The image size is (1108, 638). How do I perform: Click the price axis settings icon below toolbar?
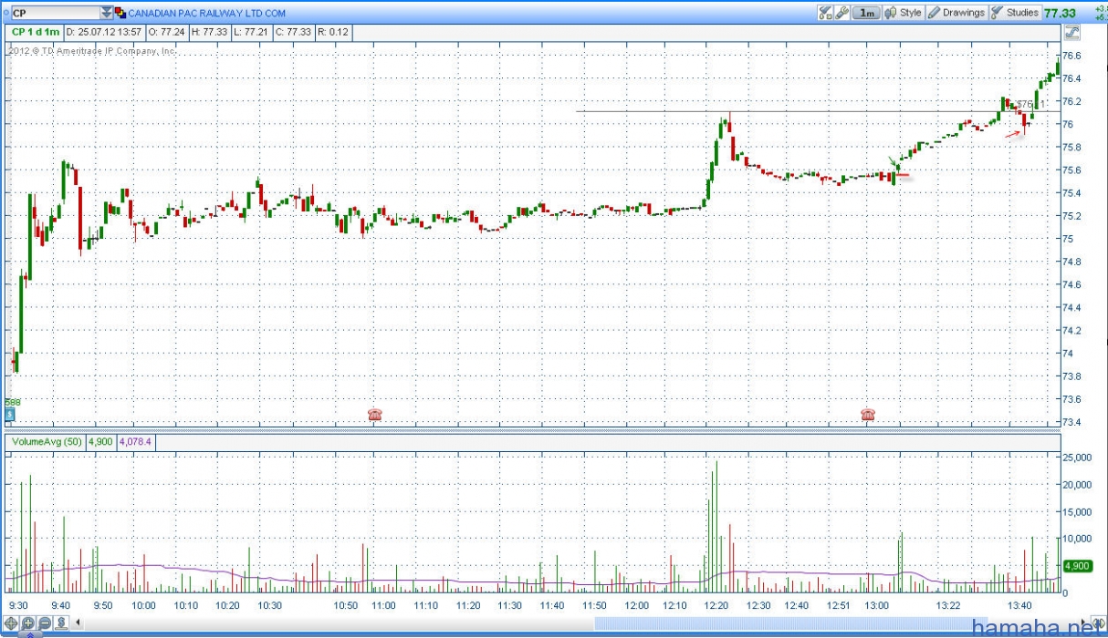point(1071,33)
